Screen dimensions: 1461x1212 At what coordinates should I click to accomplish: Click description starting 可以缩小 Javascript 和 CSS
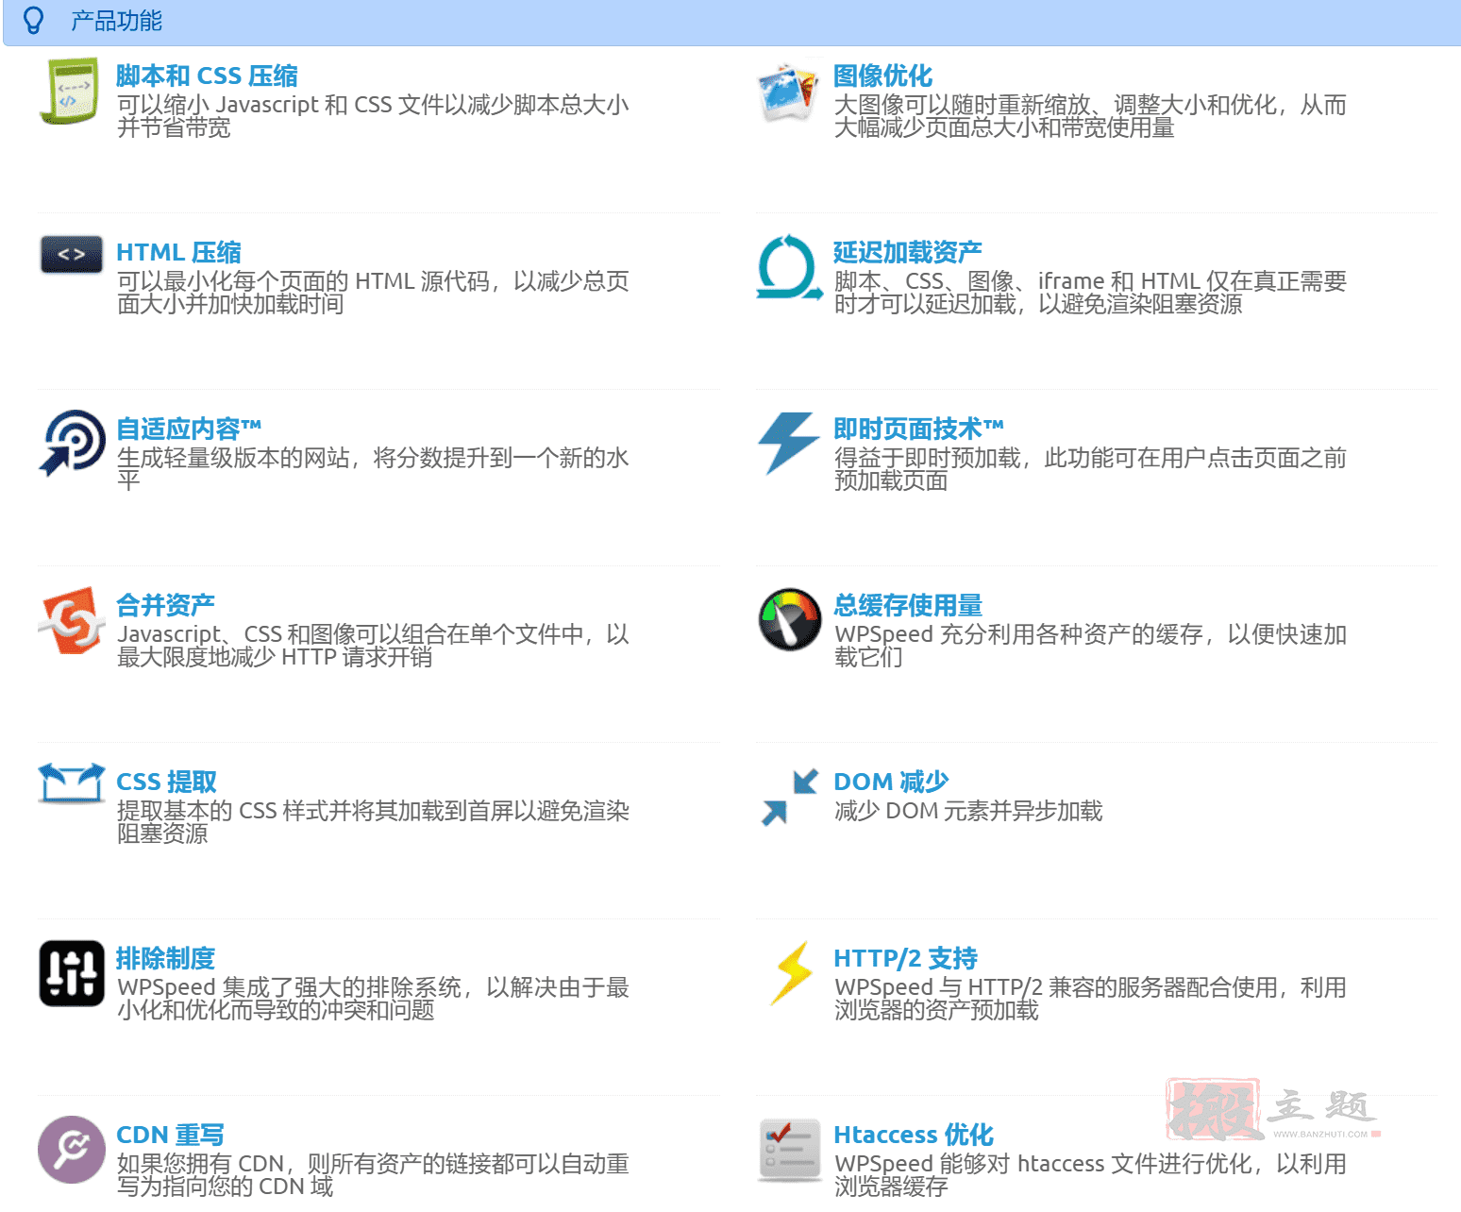(373, 116)
